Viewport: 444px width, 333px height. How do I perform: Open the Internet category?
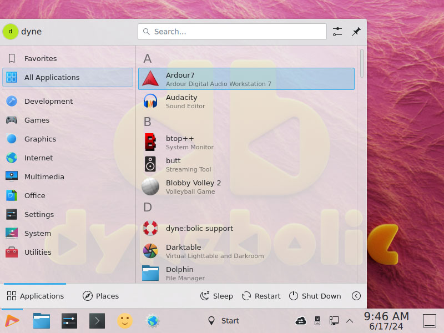tap(68, 158)
